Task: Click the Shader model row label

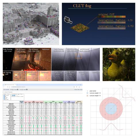Action: 11,111
